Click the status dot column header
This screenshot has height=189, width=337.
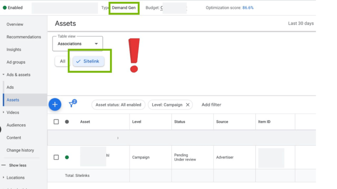67,122
